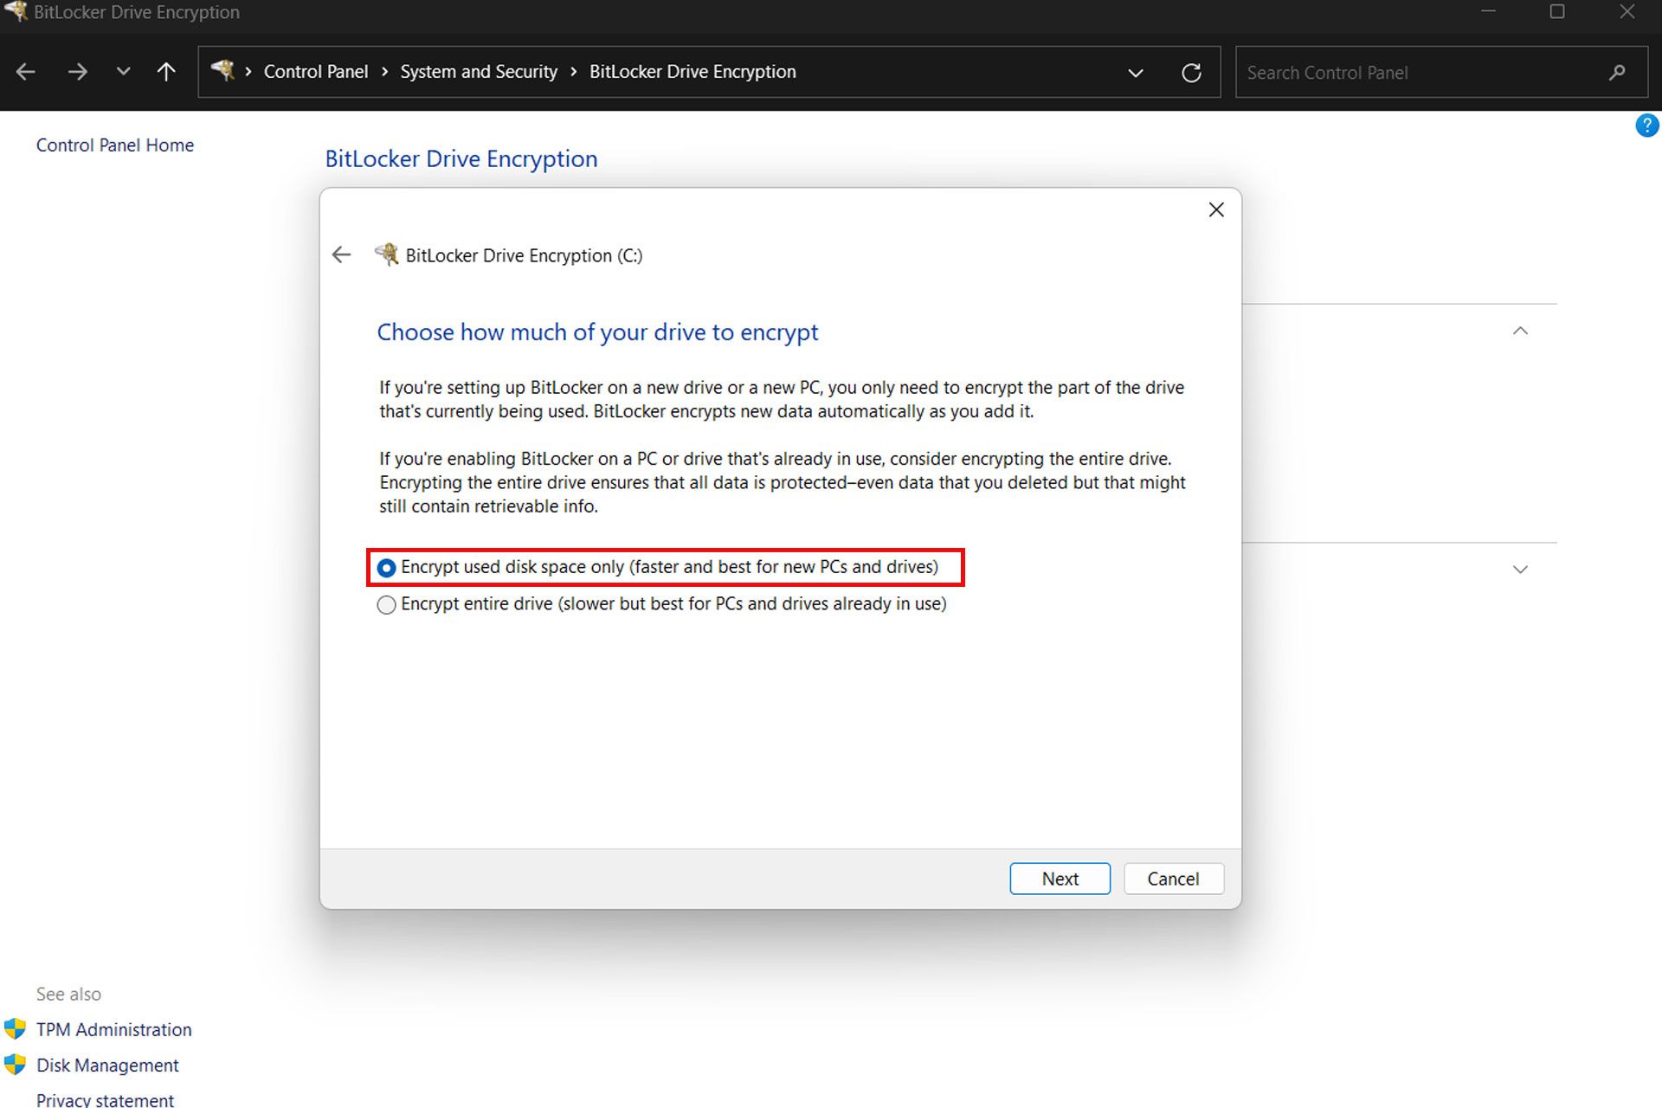Click the TPM Administration shield icon
1662x1108 pixels.
pyautogui.click(x=15, y=1028)
